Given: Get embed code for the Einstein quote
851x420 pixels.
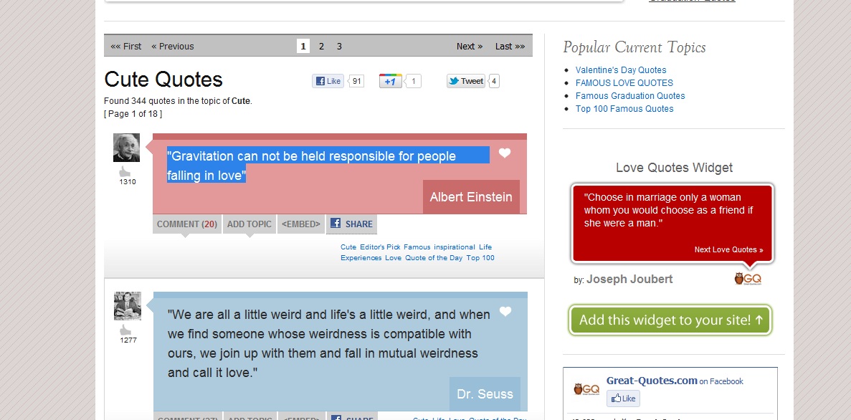Looking at the screenshot, I should click(x=300, y=224).
